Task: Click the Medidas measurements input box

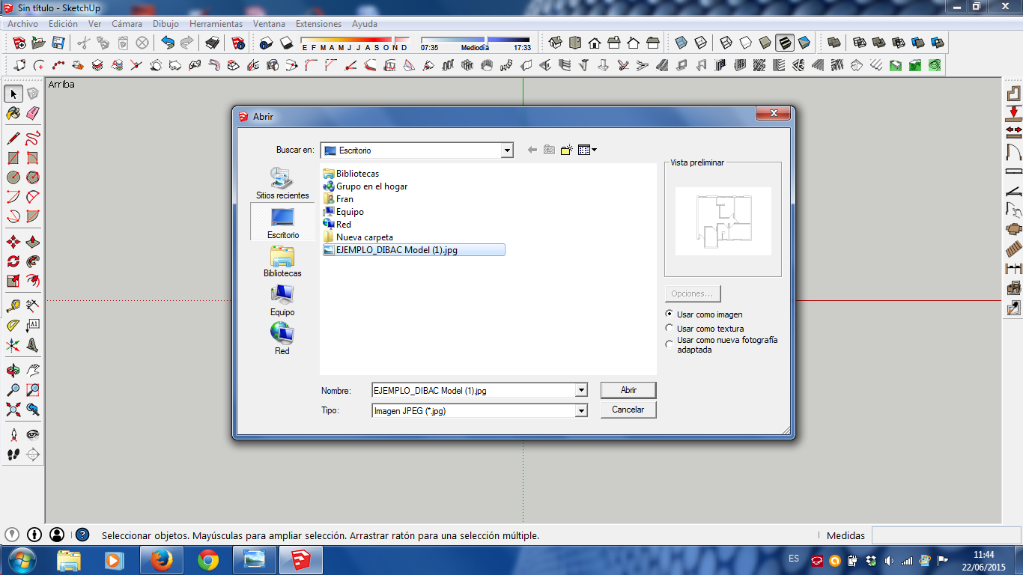Action: click(944, 535)
